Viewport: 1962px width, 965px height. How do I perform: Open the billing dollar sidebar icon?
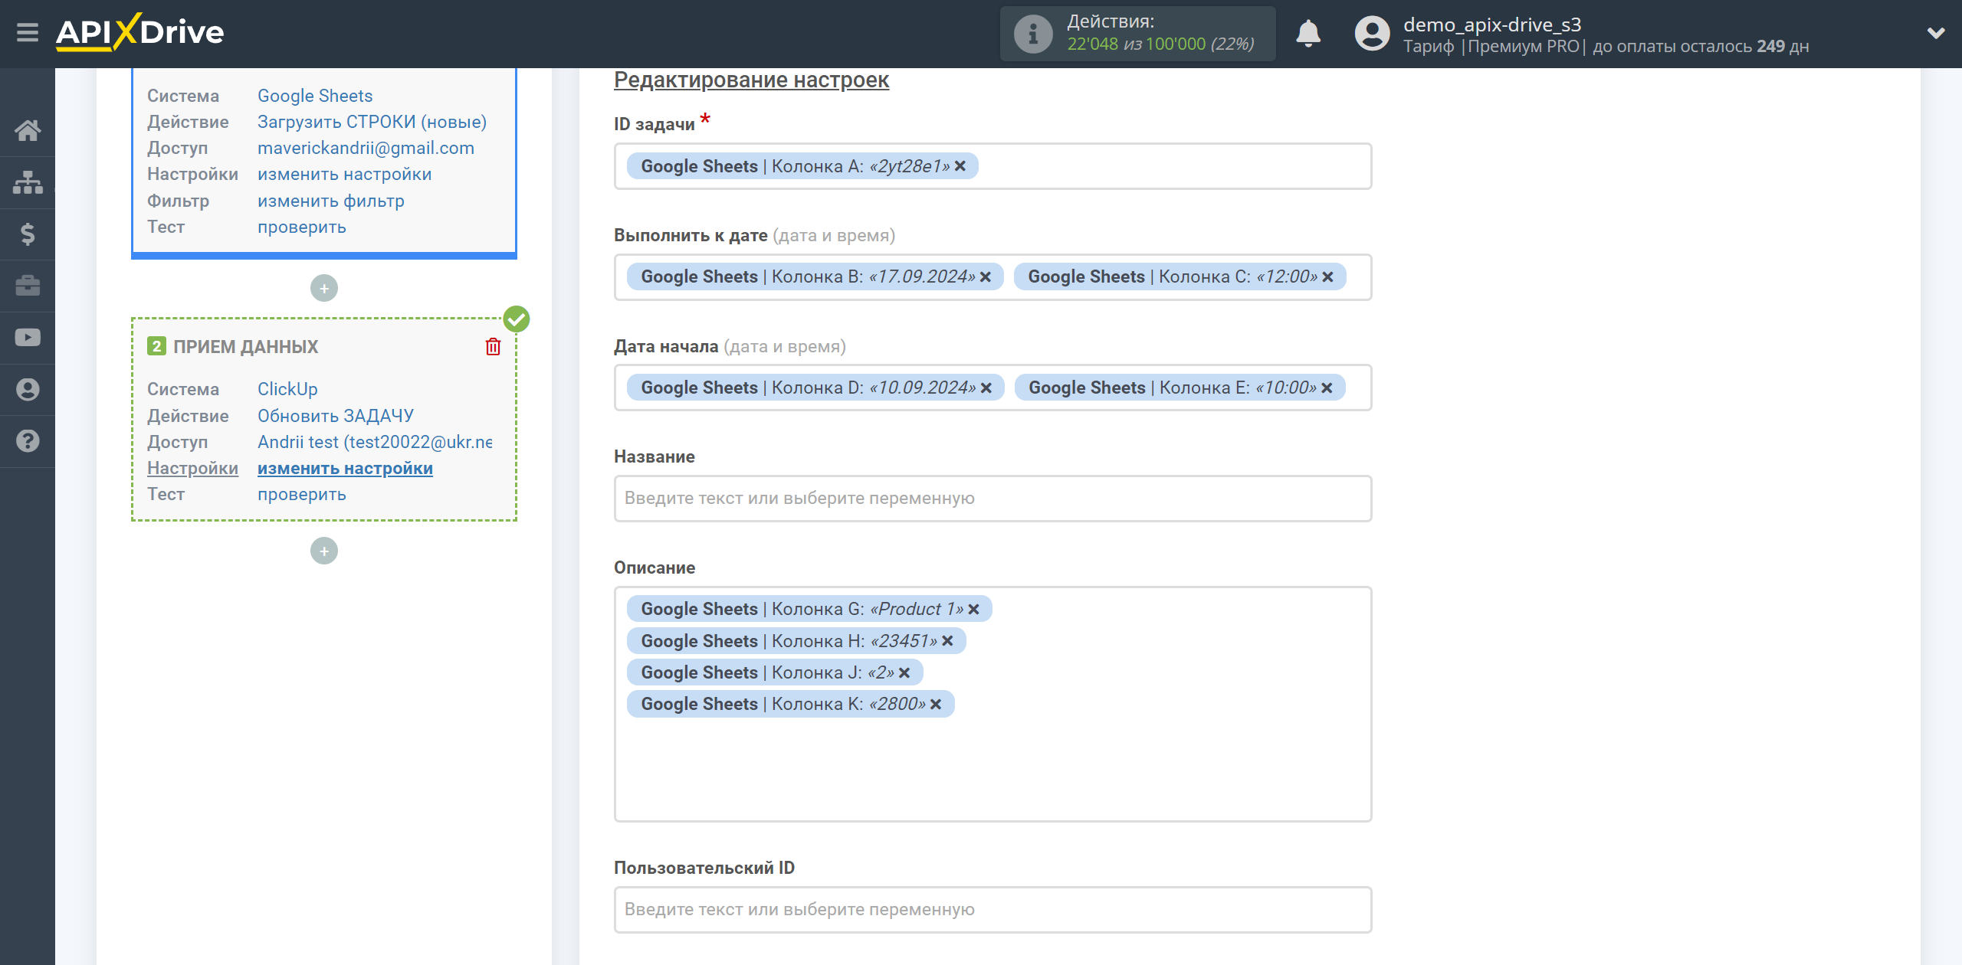click(28, 234)
